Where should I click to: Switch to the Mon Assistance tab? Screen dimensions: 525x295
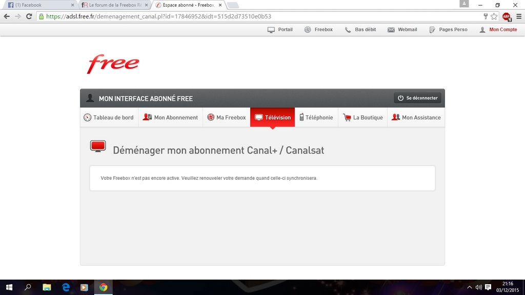pos(416,117)
